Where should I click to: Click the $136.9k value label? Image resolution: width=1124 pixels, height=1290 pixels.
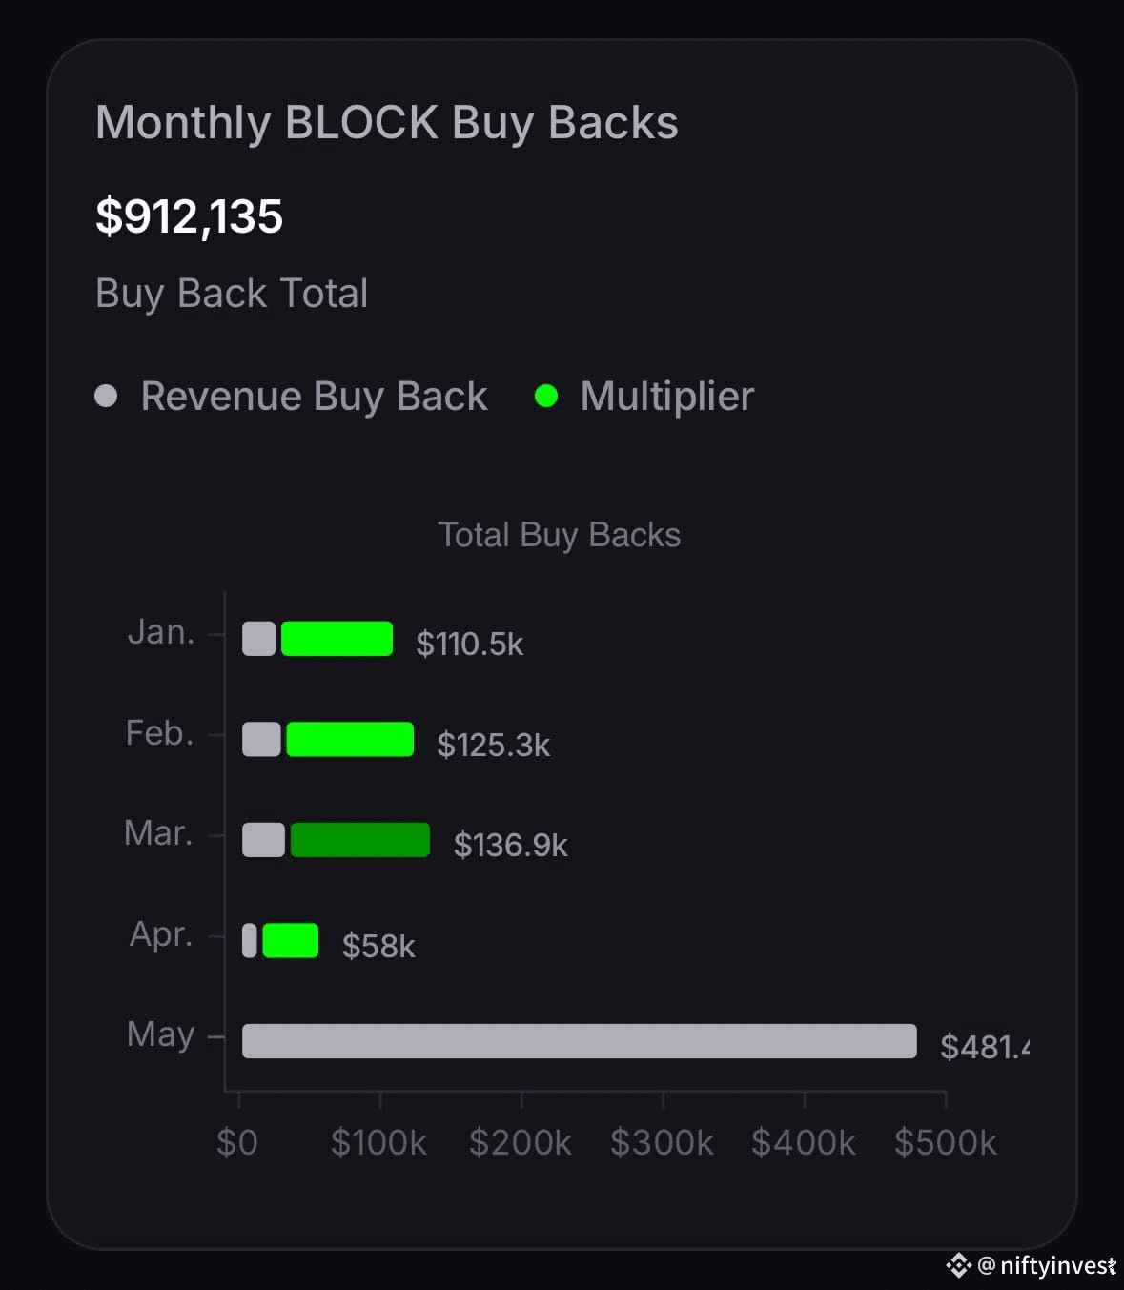tap(510, 845)
